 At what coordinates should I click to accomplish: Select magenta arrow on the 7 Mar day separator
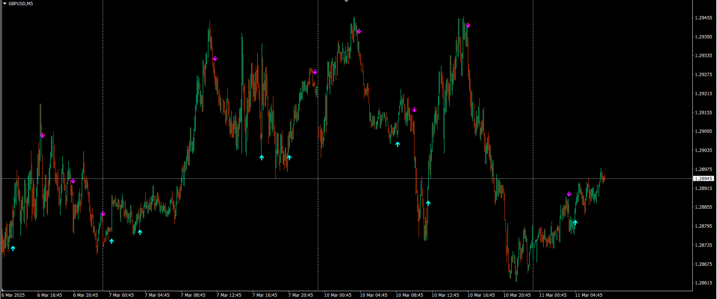[103, 214]
